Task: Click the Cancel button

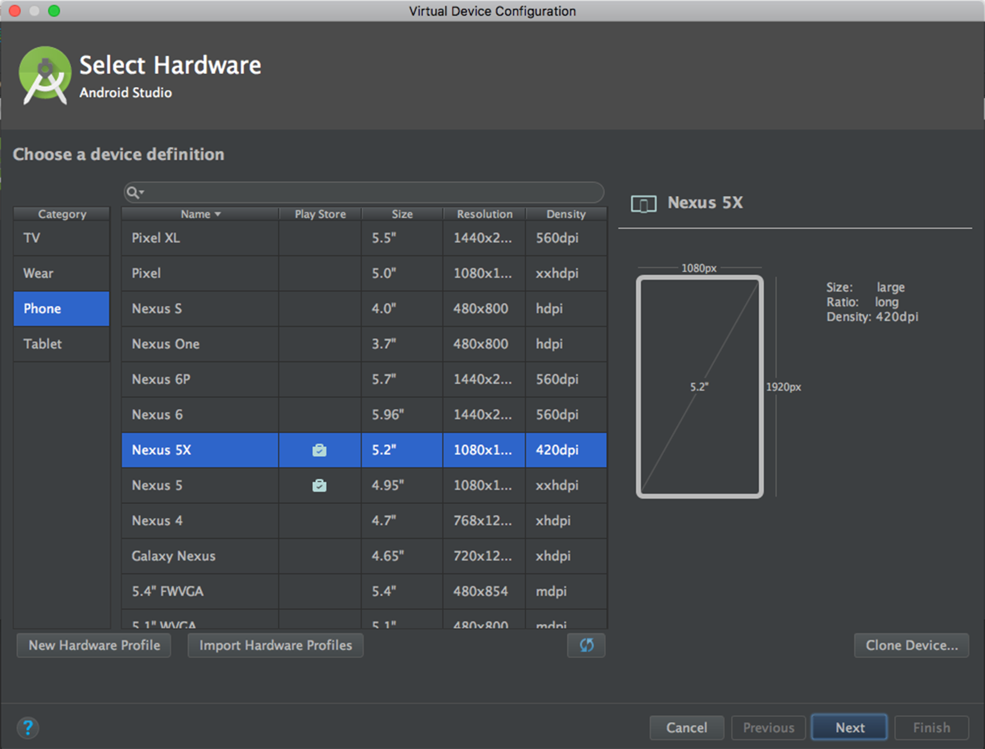Action: (687, 728)
